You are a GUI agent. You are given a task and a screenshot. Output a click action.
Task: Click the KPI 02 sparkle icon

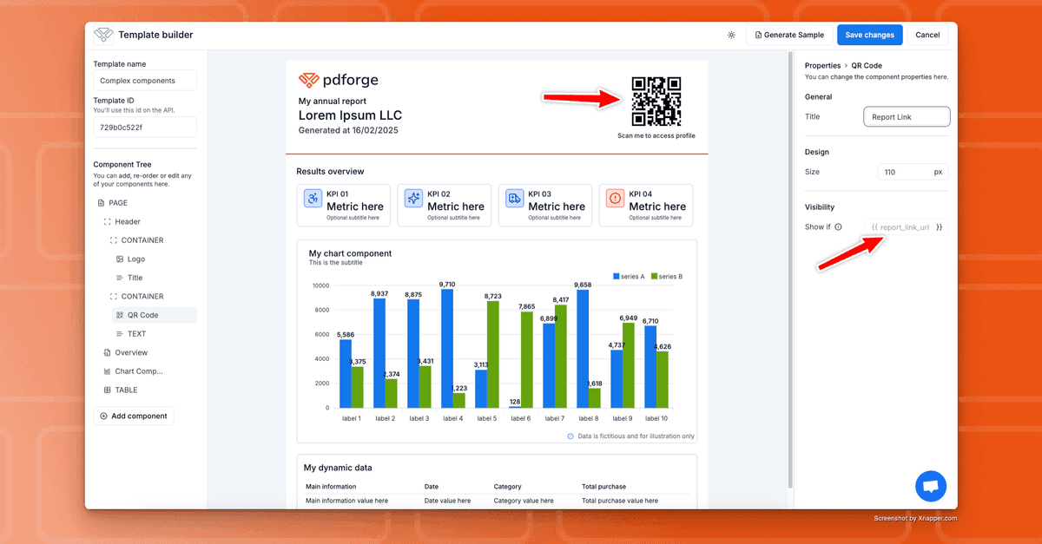413,199
